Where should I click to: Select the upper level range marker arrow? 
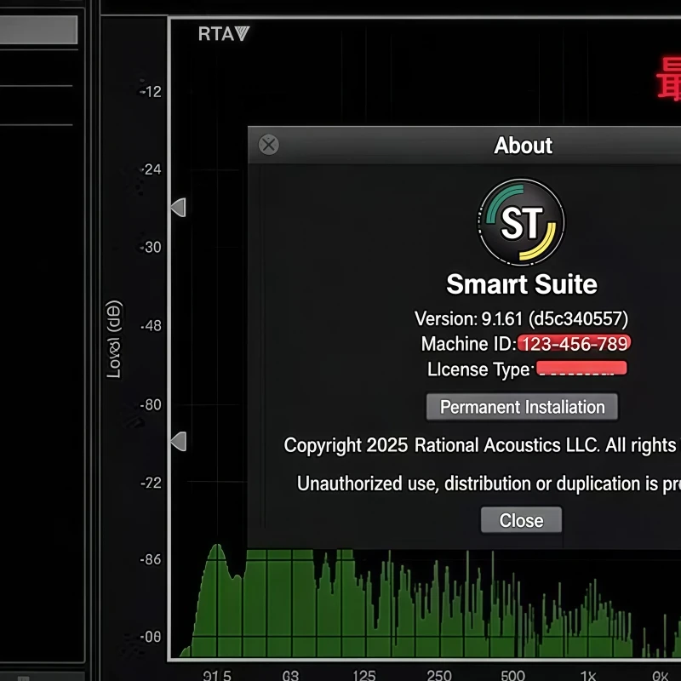pyautogui.click(x=179, y=207)
